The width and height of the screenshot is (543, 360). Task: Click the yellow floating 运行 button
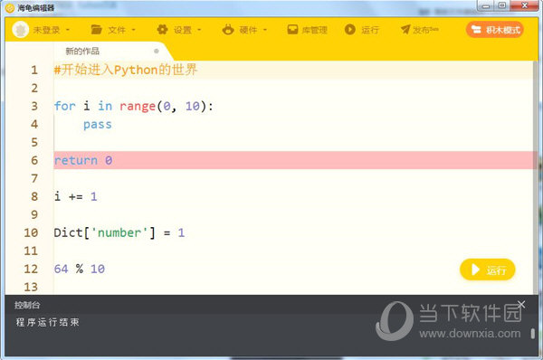click(x=488, y=270)
